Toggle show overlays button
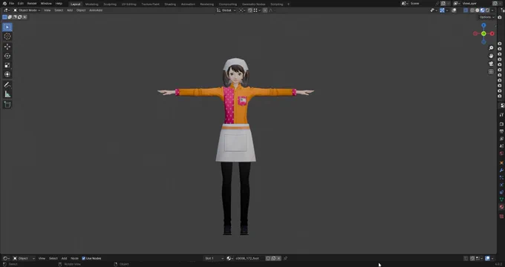Screen dimensions: 505x267 coord(454,10)
